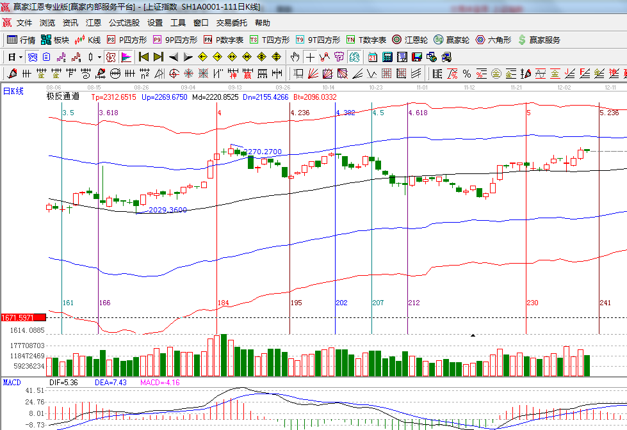This screenshot has height=430, width=627.
Task: Toggle the pressed colored flag chart button
Action: coord(126,57)
